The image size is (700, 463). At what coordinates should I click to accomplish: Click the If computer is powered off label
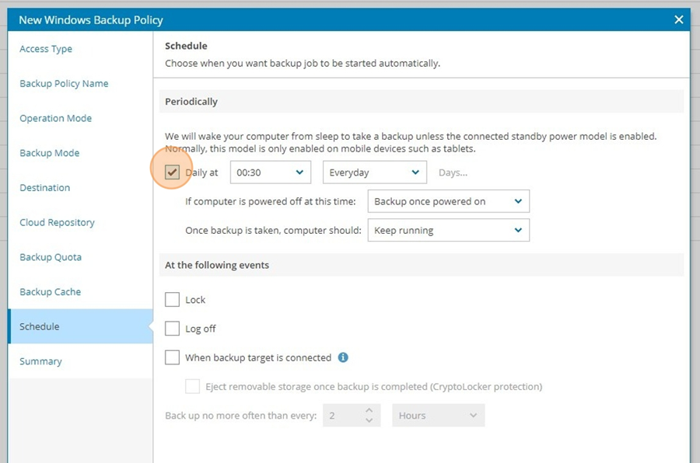pos(271,202)
